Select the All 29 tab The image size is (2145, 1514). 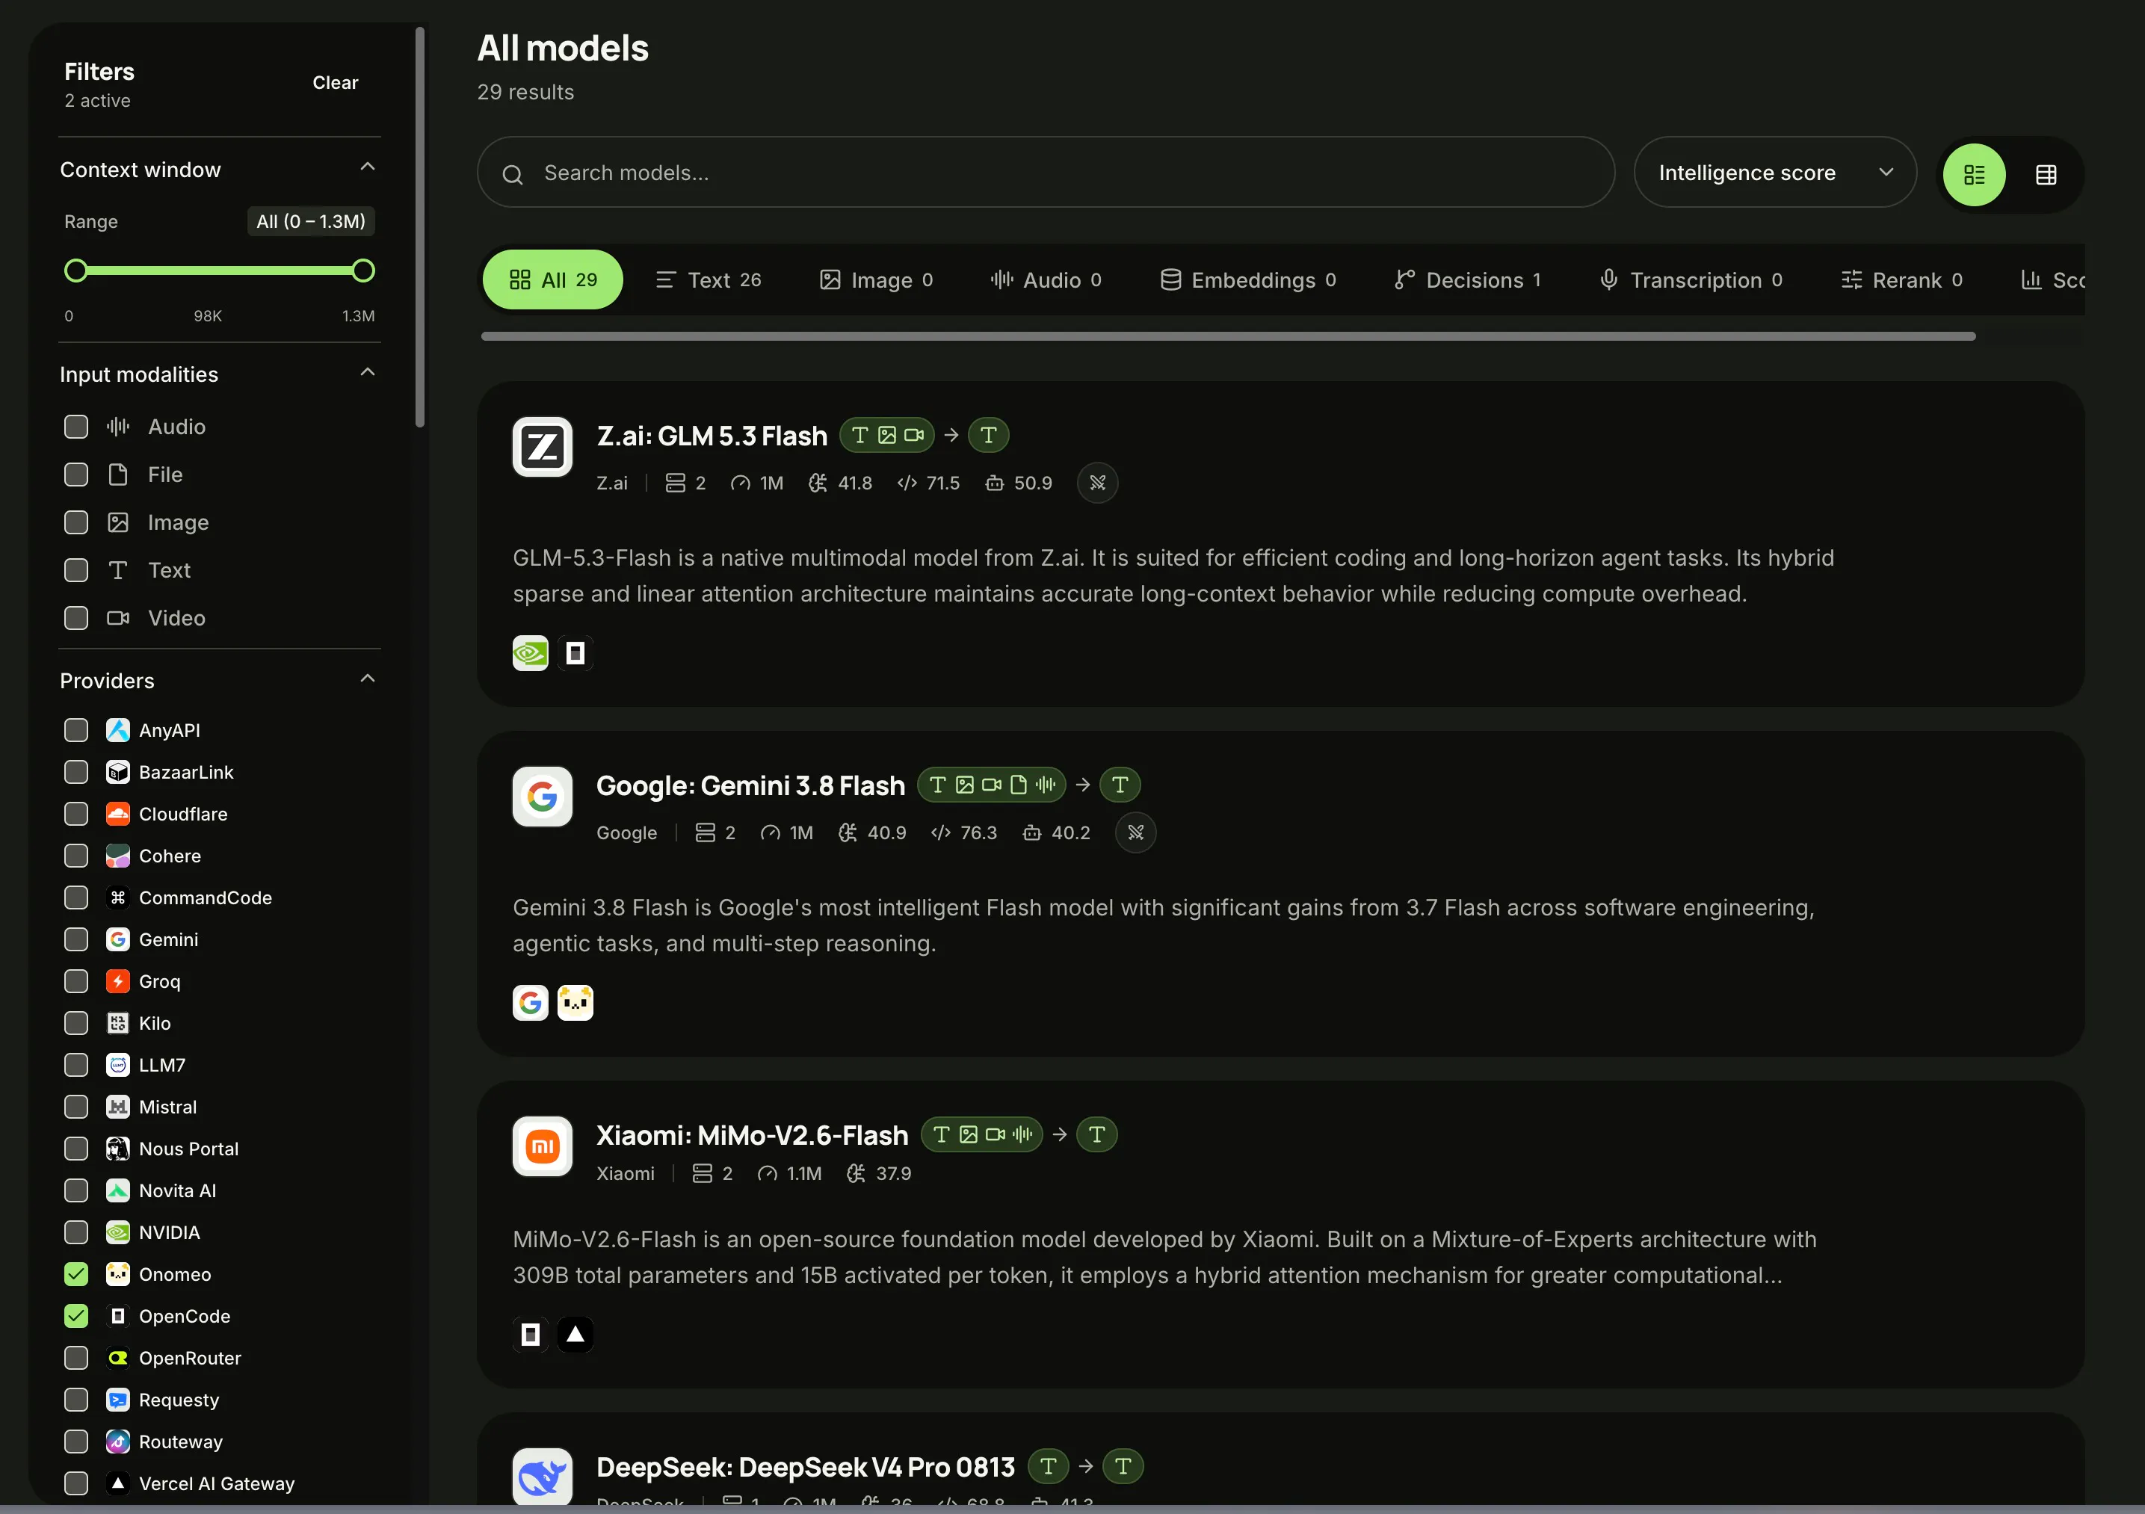click(x=552, y=279)
